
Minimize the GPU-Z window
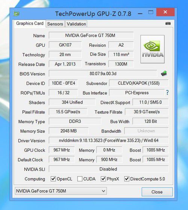coord(140,14)
